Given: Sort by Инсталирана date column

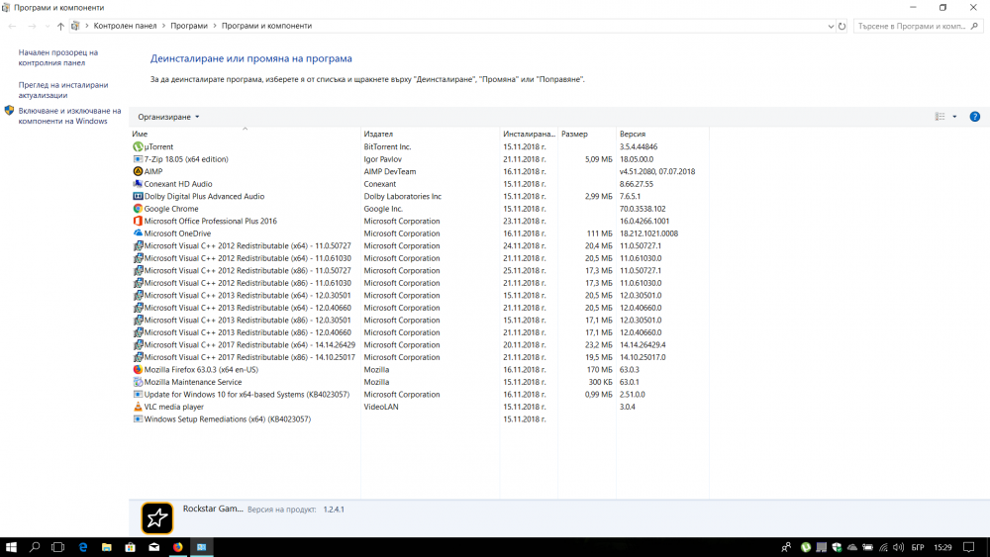Looking at the screenshot, I should click(x=529, y=134).
